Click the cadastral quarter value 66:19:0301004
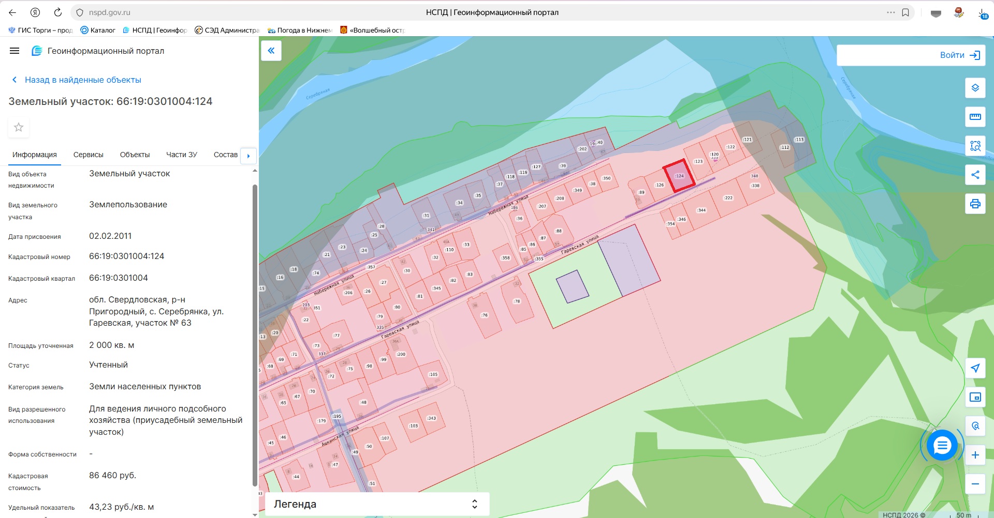Image resolution: width=994 pixels, height=518 pixels. click(x=119, y=278)
